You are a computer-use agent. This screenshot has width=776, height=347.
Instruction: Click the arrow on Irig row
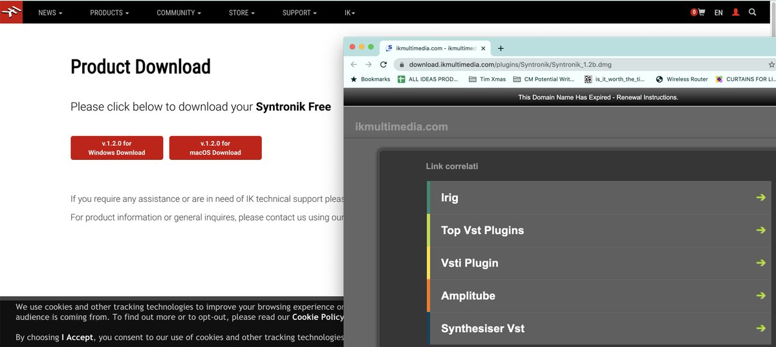point(760,197)
